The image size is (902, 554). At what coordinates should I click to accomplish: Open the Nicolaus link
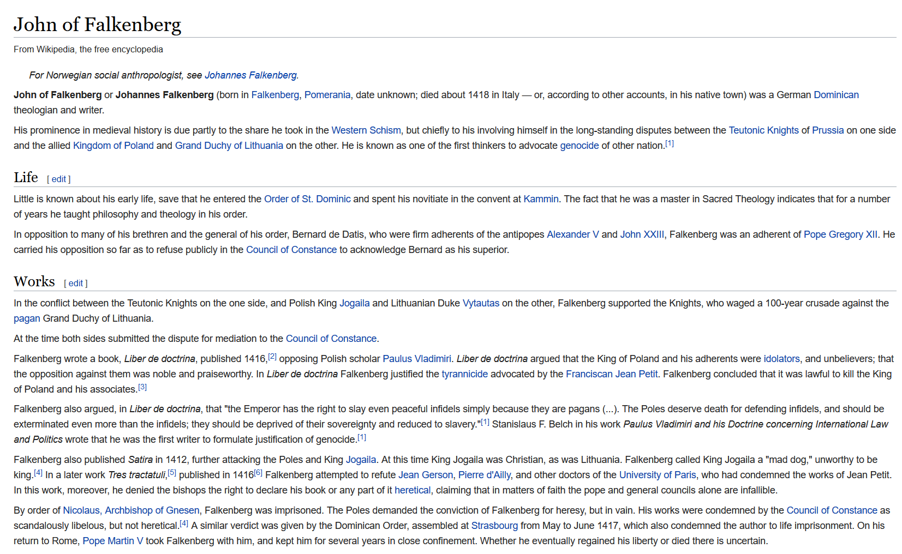[81, 510]
